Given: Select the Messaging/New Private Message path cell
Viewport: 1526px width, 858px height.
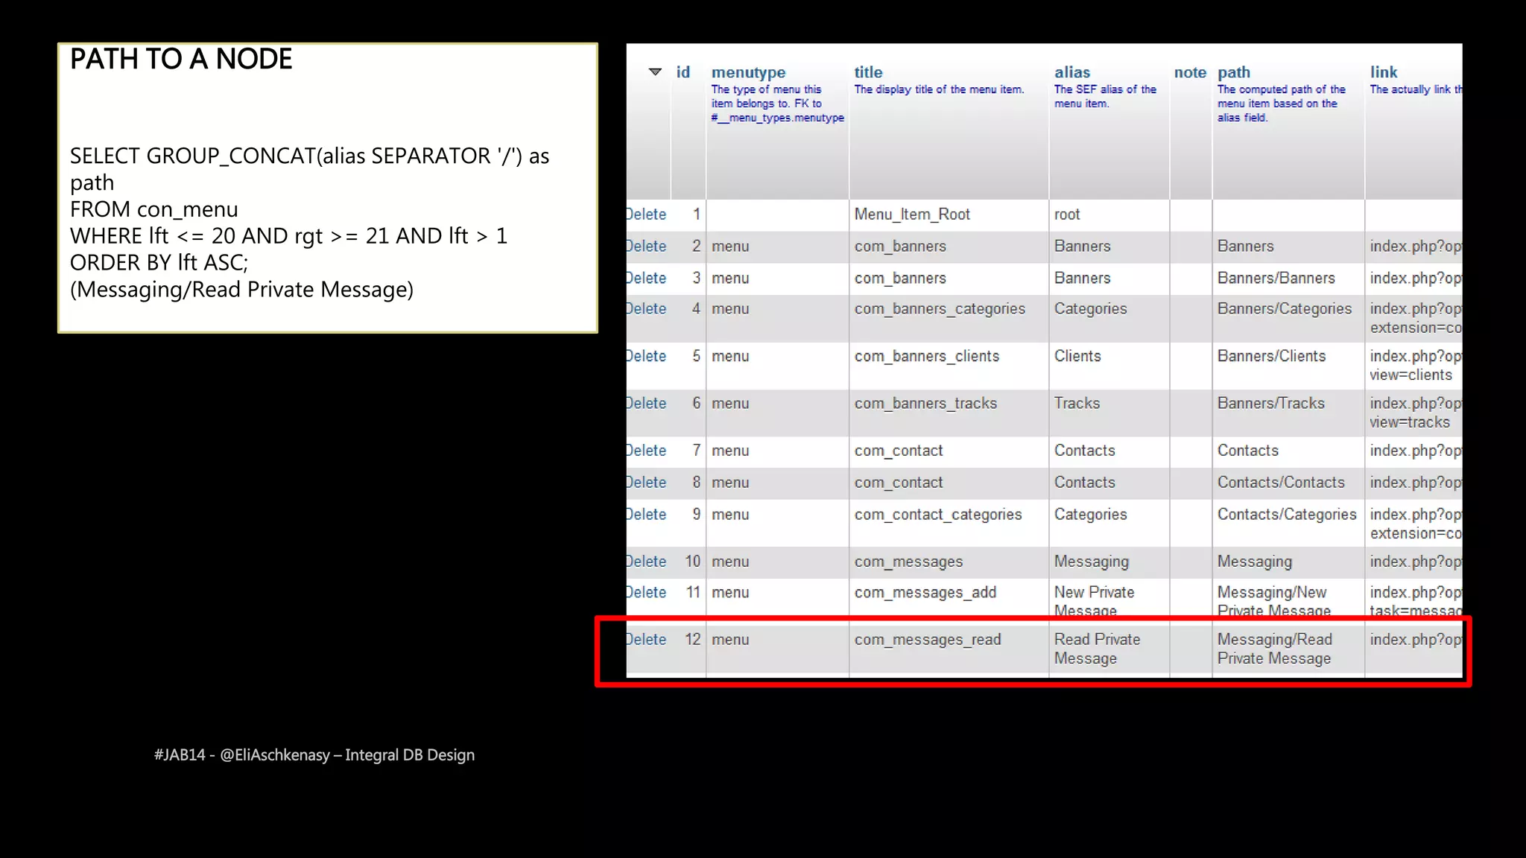Looking at the screenshot, I should 1288,598.
